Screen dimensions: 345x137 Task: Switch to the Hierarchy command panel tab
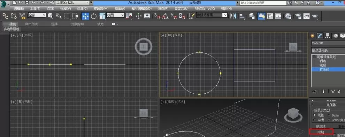tap(327, 36)
